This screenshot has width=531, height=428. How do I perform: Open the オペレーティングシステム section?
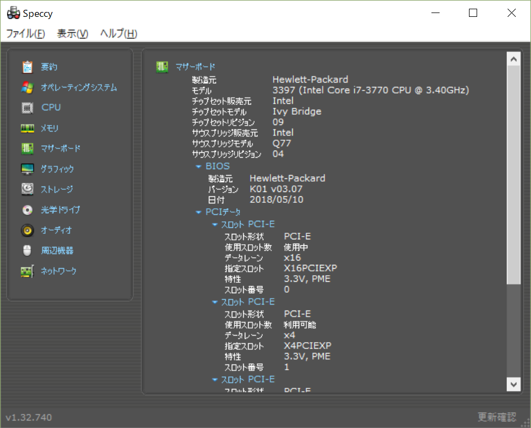click(x=79, y=88)
